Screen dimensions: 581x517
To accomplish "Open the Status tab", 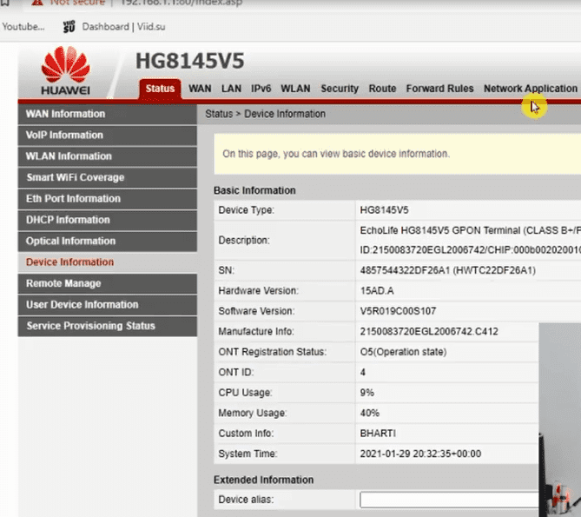I will pos(160,89).
